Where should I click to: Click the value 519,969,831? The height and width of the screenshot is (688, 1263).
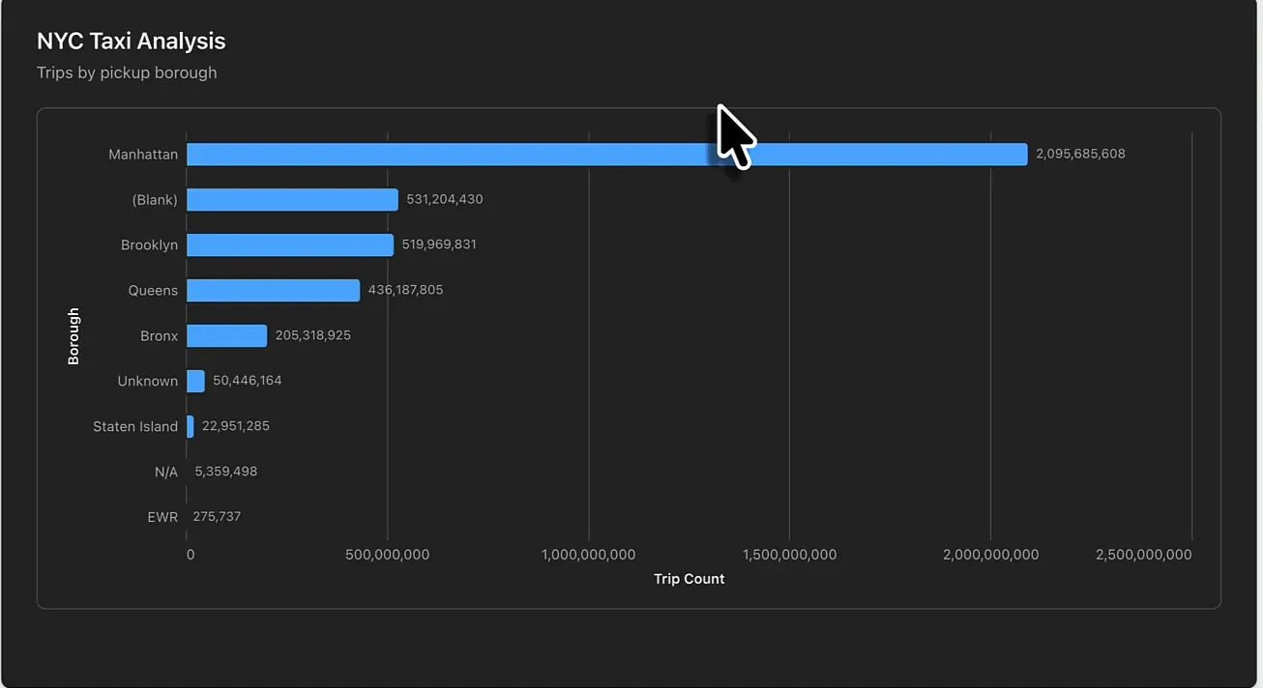click(439, 244)
